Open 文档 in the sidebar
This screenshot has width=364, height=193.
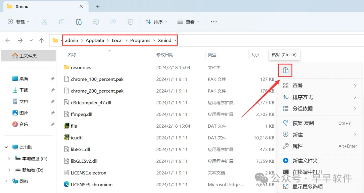tap(24, 101)
